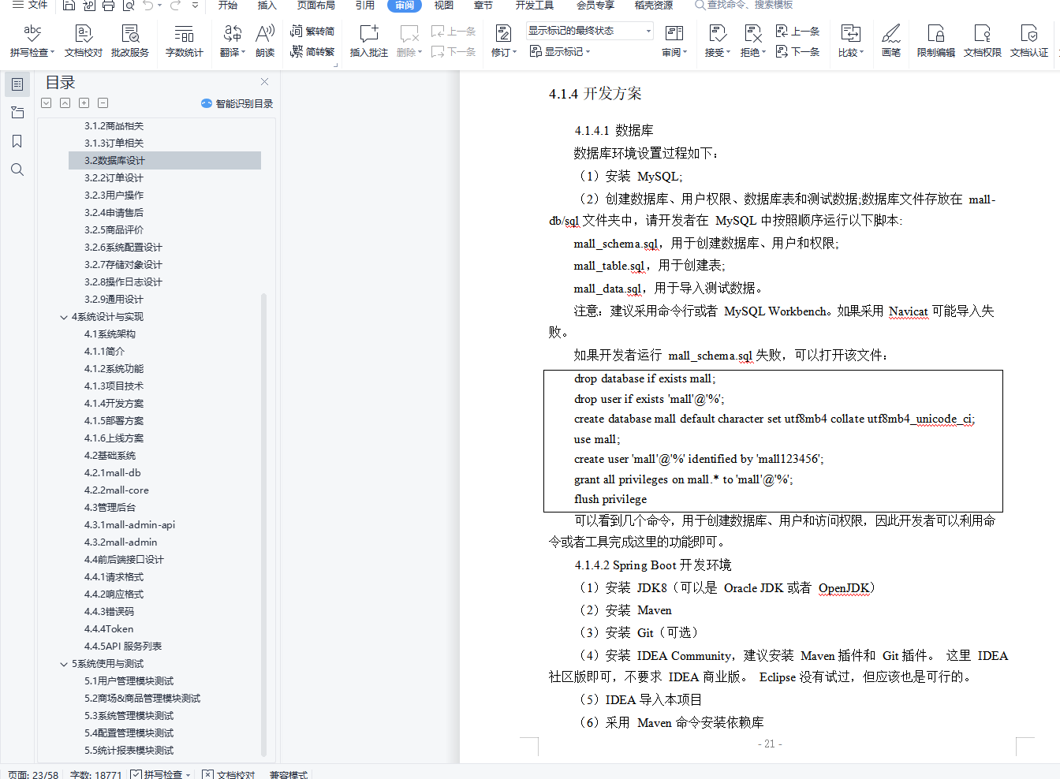Image resolution: width=1060 pixels, height=779 pixels.
Task: Show 字数统计 word count
Action: pos(184,41)
